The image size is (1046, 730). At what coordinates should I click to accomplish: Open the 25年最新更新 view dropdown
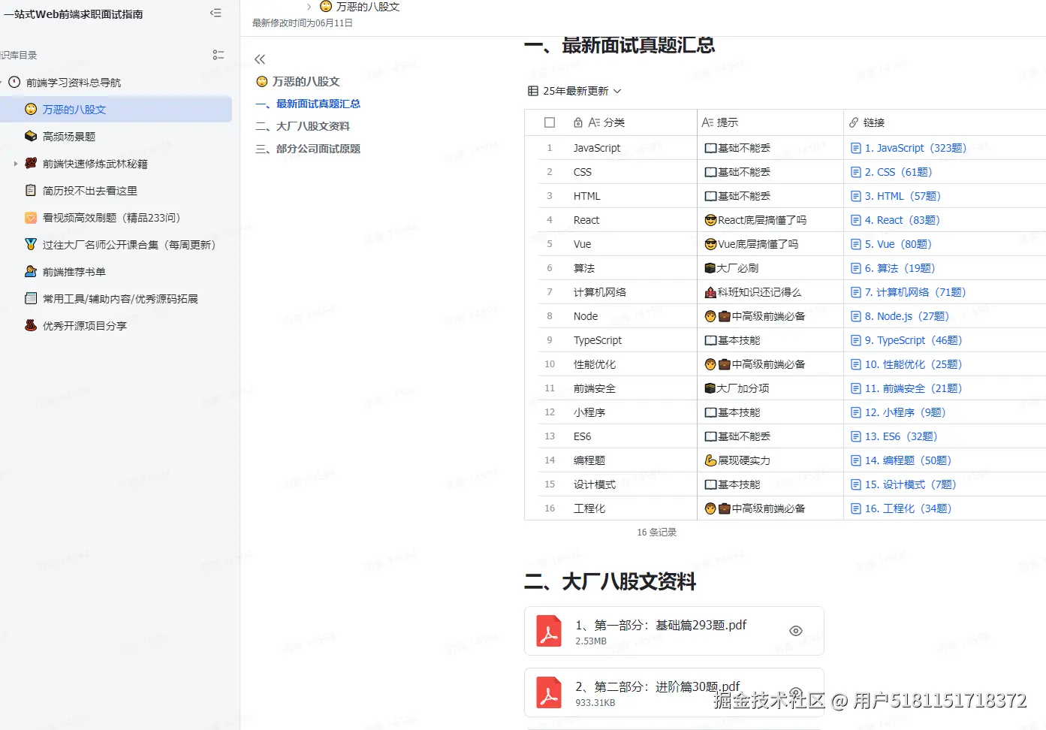(x=616, y=90)
